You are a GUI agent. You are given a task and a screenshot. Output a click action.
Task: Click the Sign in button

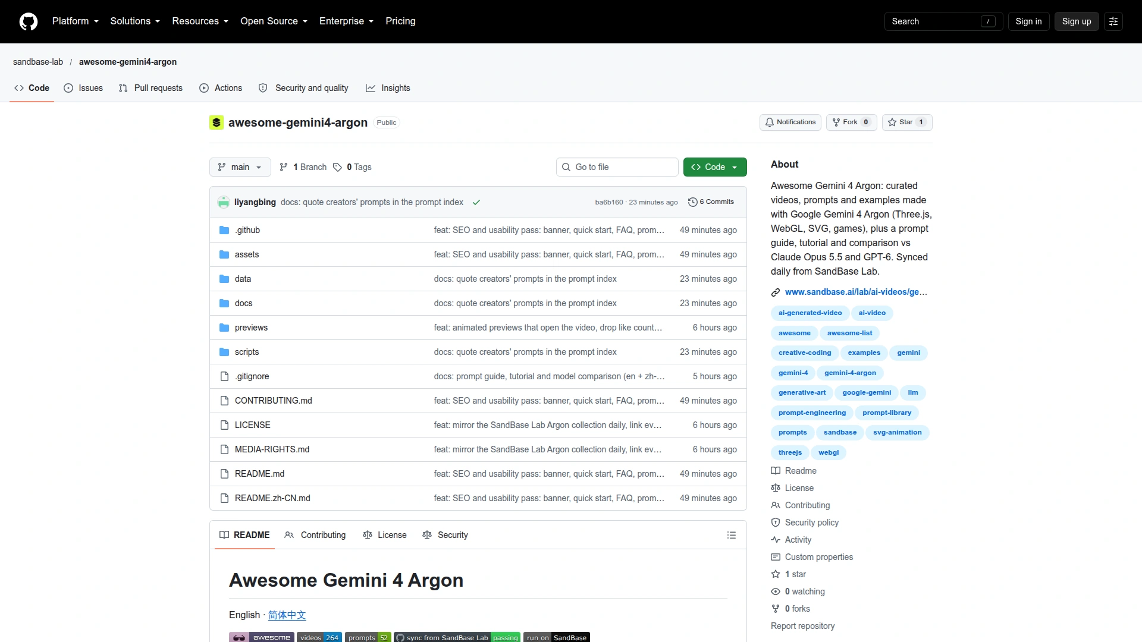pos(1028,21)
